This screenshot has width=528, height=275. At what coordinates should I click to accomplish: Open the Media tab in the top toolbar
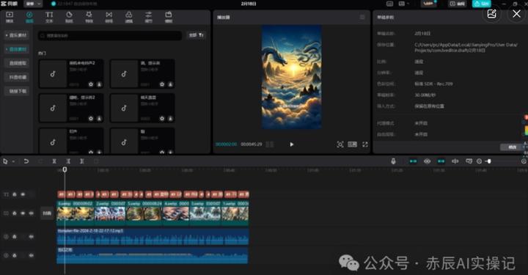(10, 17)
